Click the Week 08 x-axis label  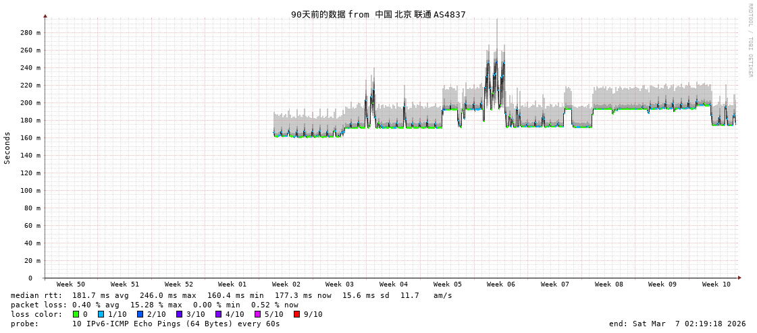click(608, 284)
